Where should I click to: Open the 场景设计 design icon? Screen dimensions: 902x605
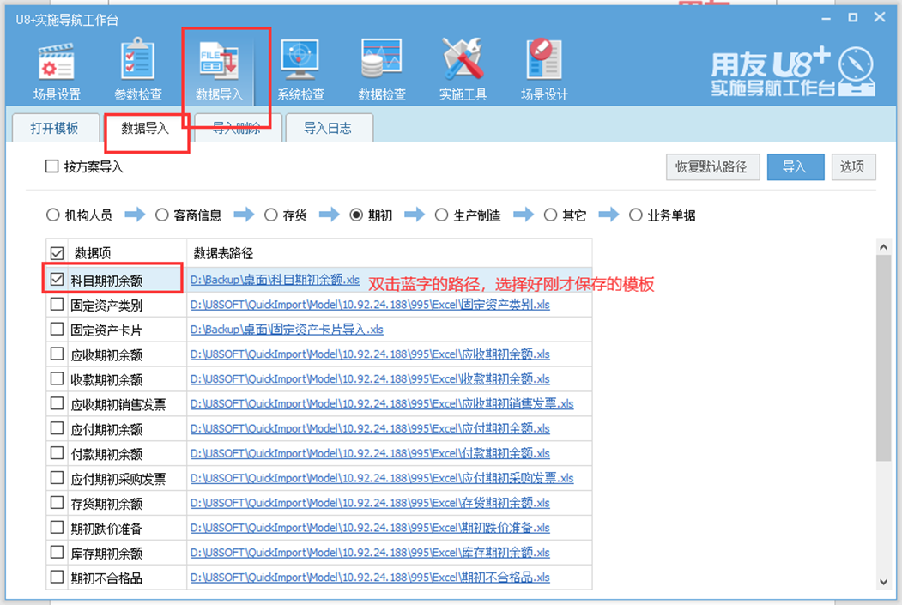tap(543, 70)
